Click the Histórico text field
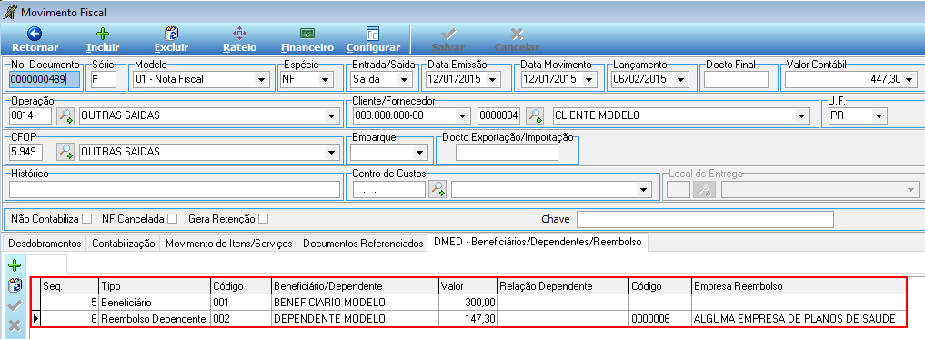 [175, 189]
